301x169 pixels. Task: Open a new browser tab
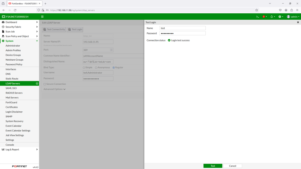click(x=45, y=3)
